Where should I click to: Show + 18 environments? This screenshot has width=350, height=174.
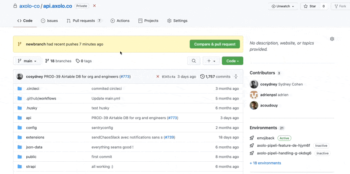pos(266,163)
